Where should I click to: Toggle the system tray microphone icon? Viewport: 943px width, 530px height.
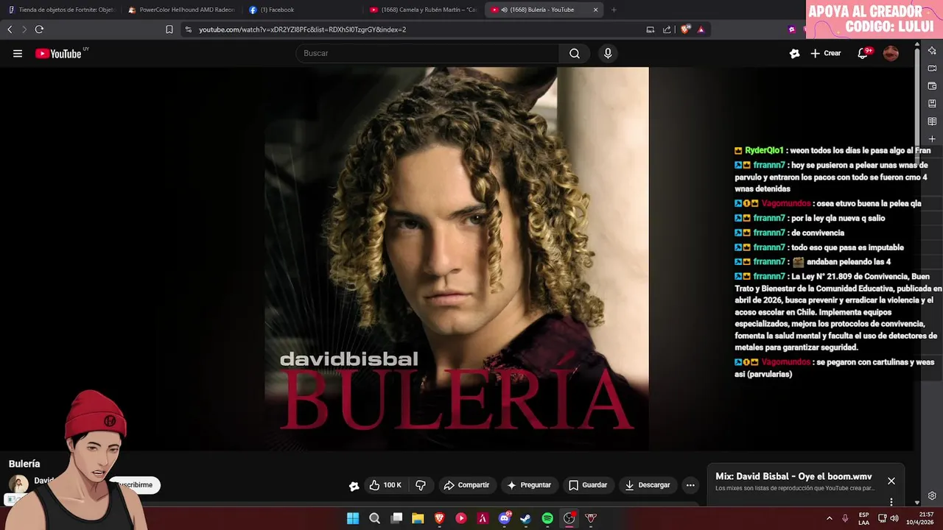tap(845, 518)
